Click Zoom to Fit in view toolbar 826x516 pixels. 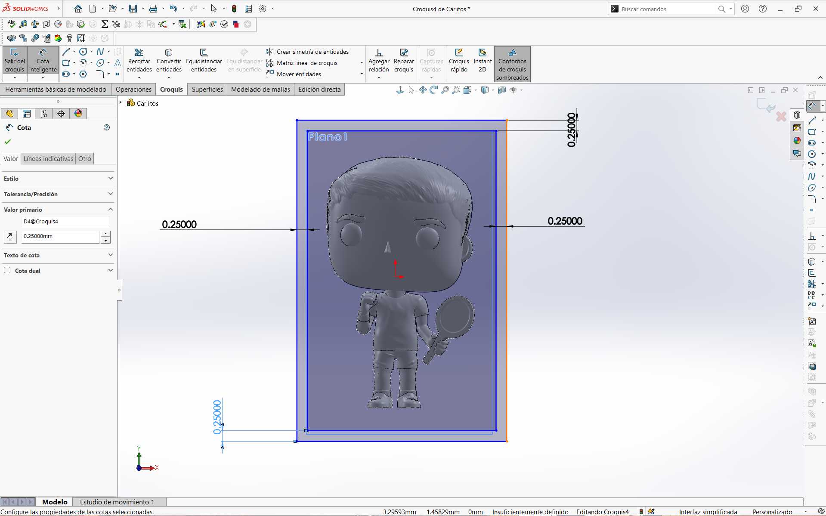pyautogui.click(x=445, y=90)
